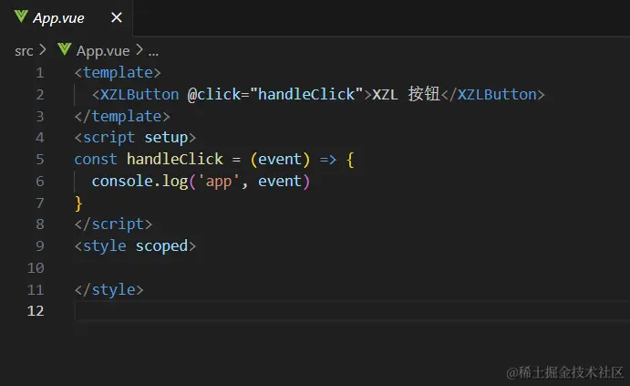Place cursor on empty line 12
The image size is (630, 386).
point(352,311)
